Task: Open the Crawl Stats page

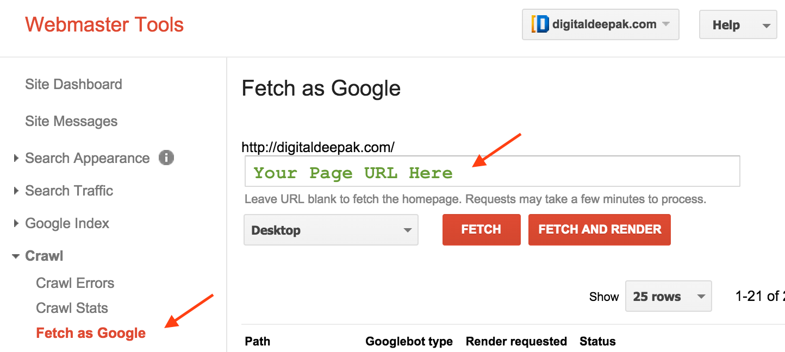Action: pyautogui.click(x=72, y=308)
